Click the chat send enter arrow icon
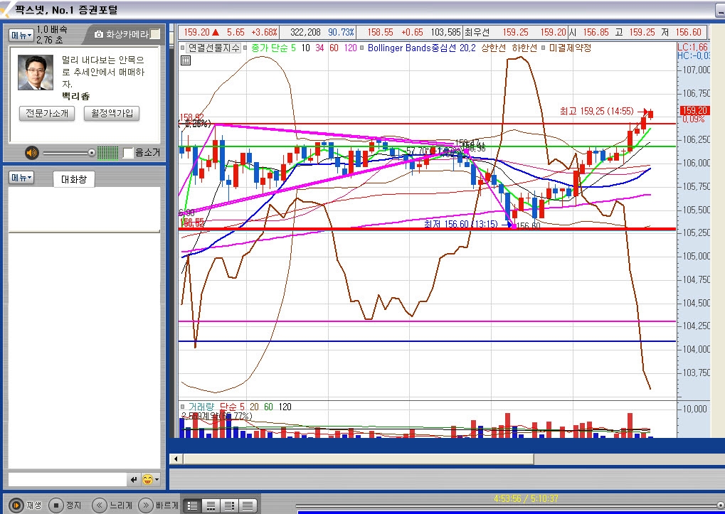 (x=134, y=479)
